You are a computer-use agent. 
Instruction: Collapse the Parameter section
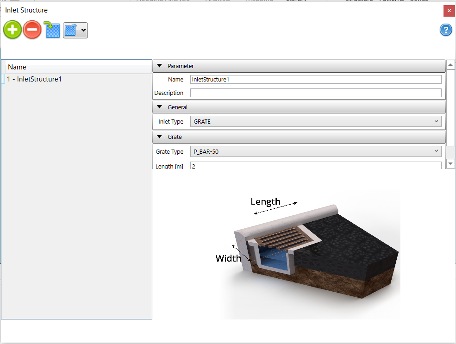click(x=159, y=66)
